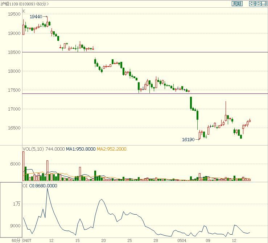The width and height of the screenshot is (268, 243).
Task: Click the 28 date on the time axis
Action: (x=156, y=240)
